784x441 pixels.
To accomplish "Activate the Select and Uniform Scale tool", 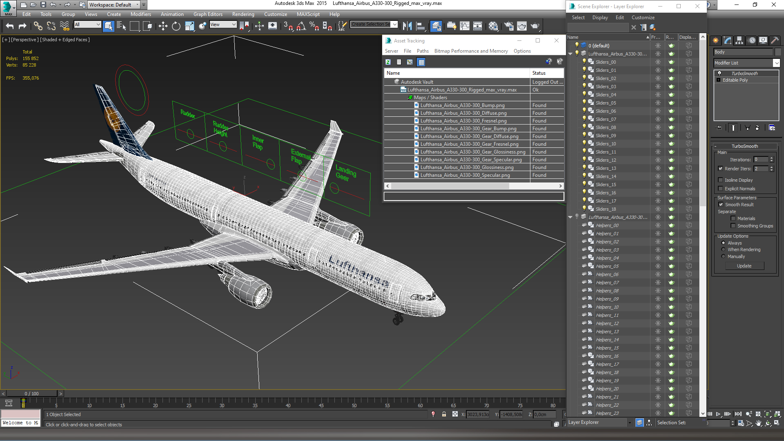I will [x=189, y=26].
